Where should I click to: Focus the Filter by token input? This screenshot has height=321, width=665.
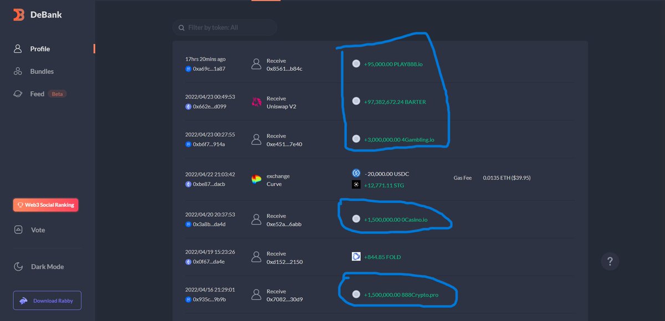tap(224, 27)
